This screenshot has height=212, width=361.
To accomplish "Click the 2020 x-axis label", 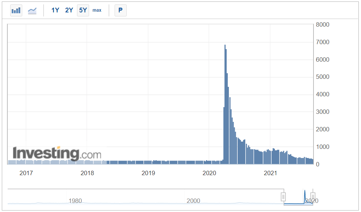I will pos(209,173).
